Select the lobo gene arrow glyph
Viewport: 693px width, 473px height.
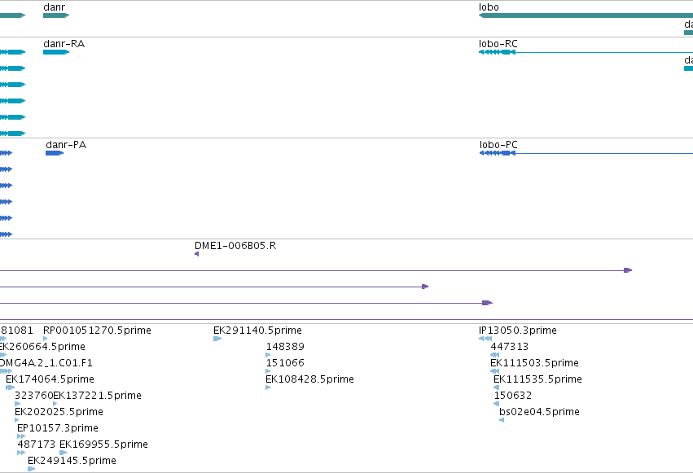pos(586,15)
